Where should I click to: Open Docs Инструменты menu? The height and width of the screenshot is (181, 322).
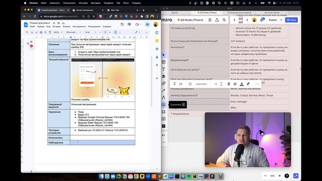pos(79,27)
